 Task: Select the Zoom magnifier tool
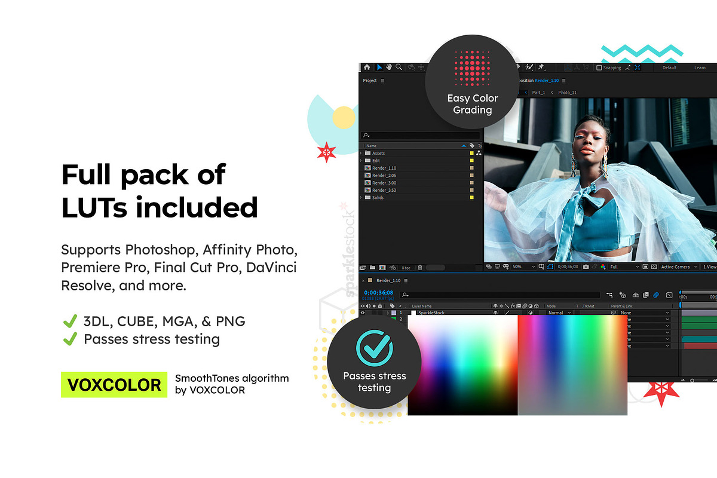tap(399, 67)
